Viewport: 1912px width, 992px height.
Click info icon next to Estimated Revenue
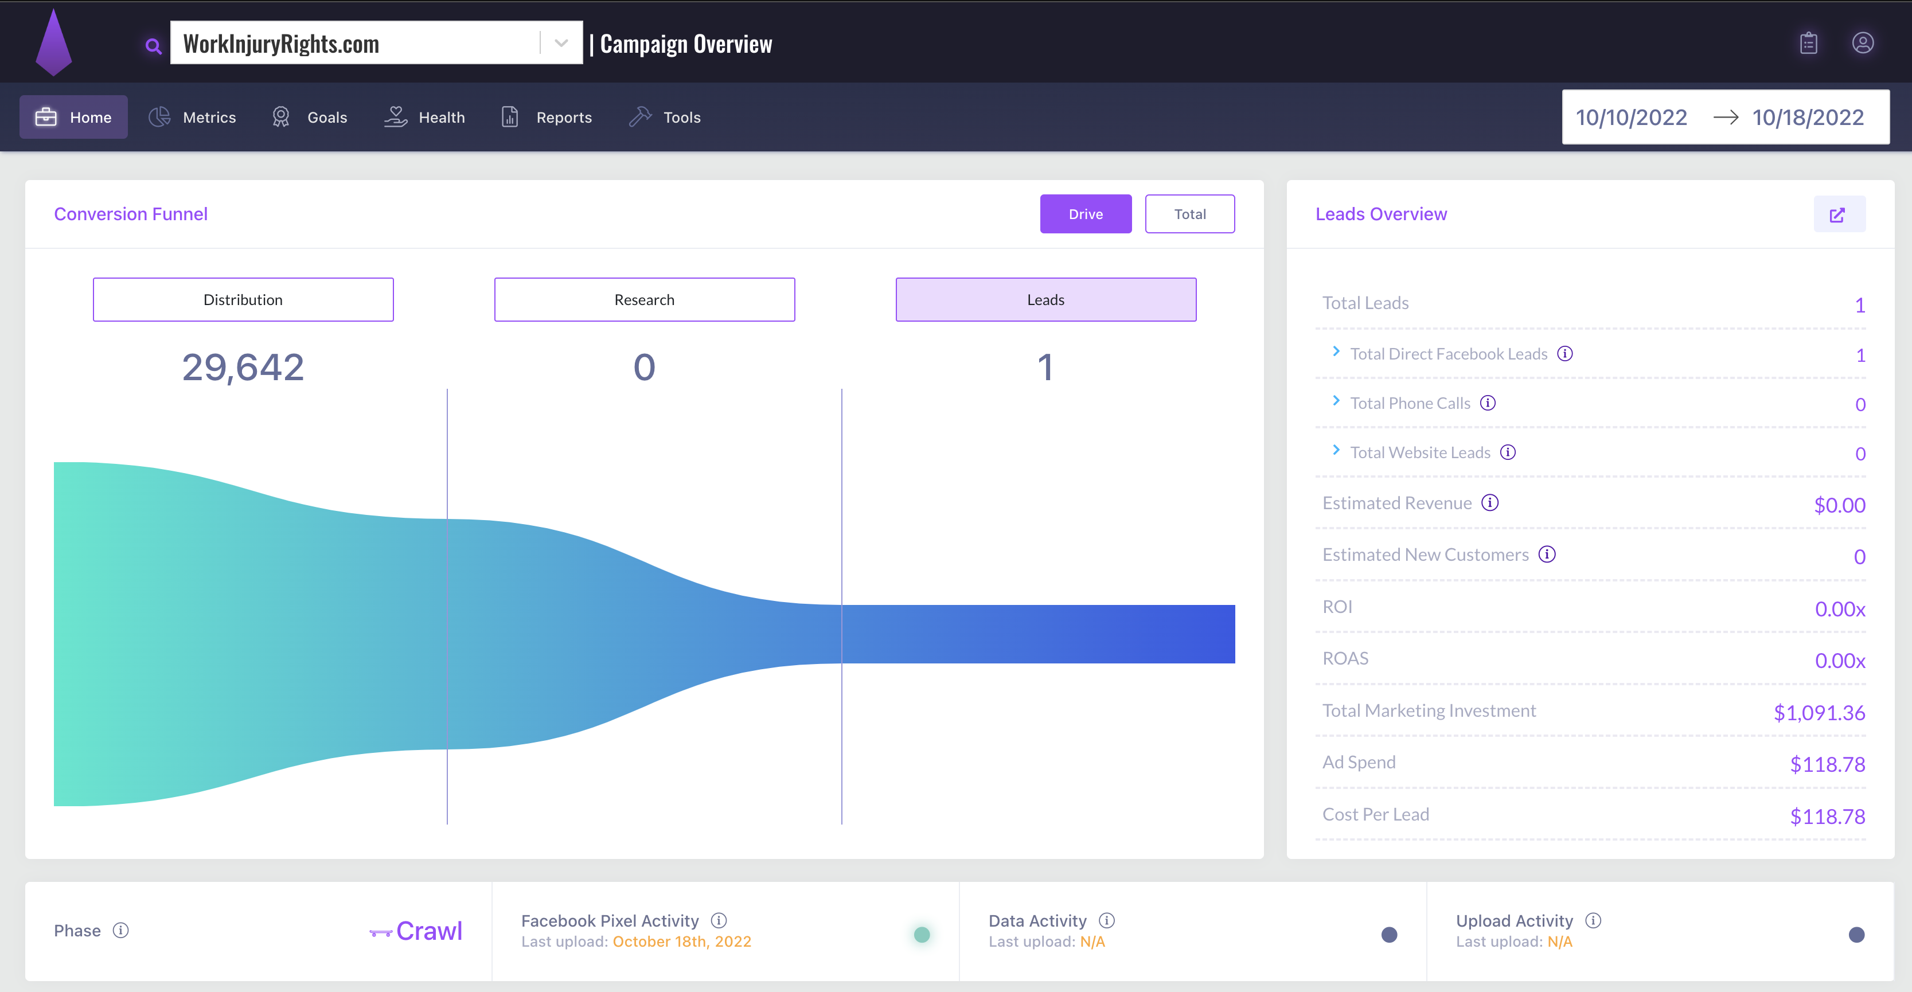click(x=1490, y=502)
